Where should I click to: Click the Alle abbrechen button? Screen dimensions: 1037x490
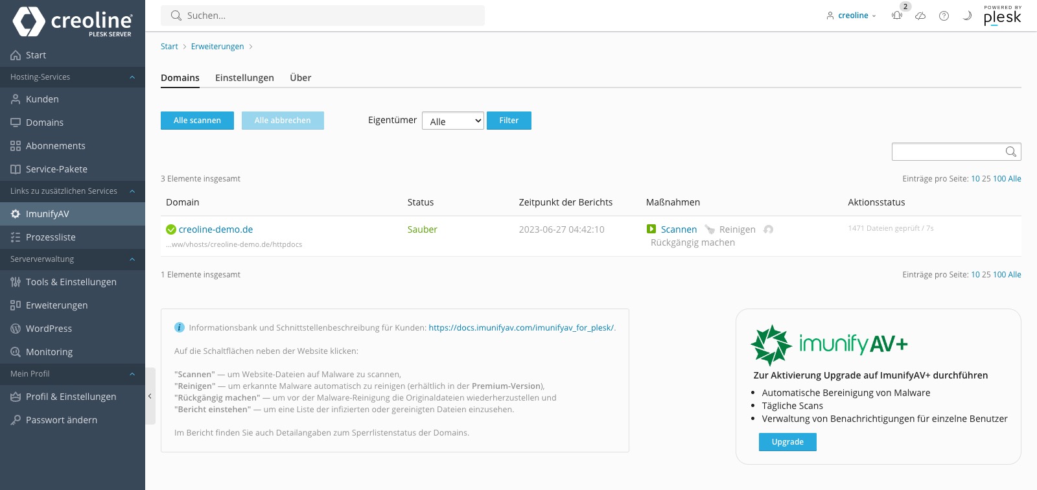pyautogui.click(x=283, y=121)
